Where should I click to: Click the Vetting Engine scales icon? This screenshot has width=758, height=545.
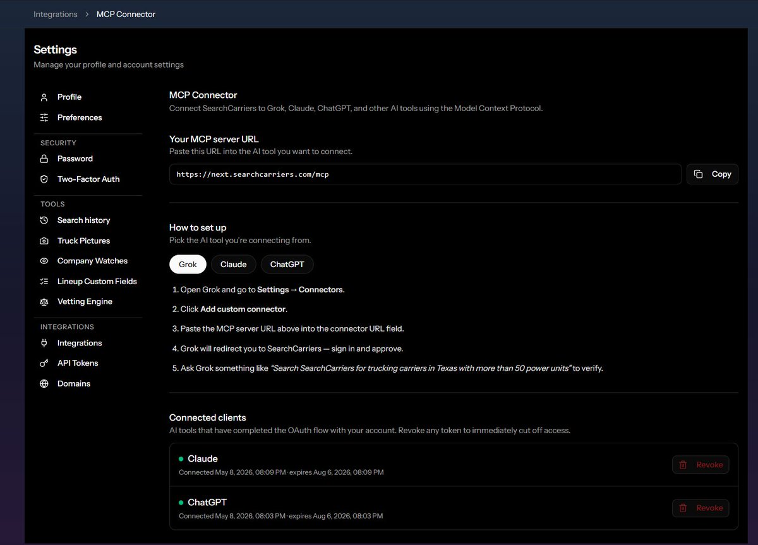[x=44, y=302]
